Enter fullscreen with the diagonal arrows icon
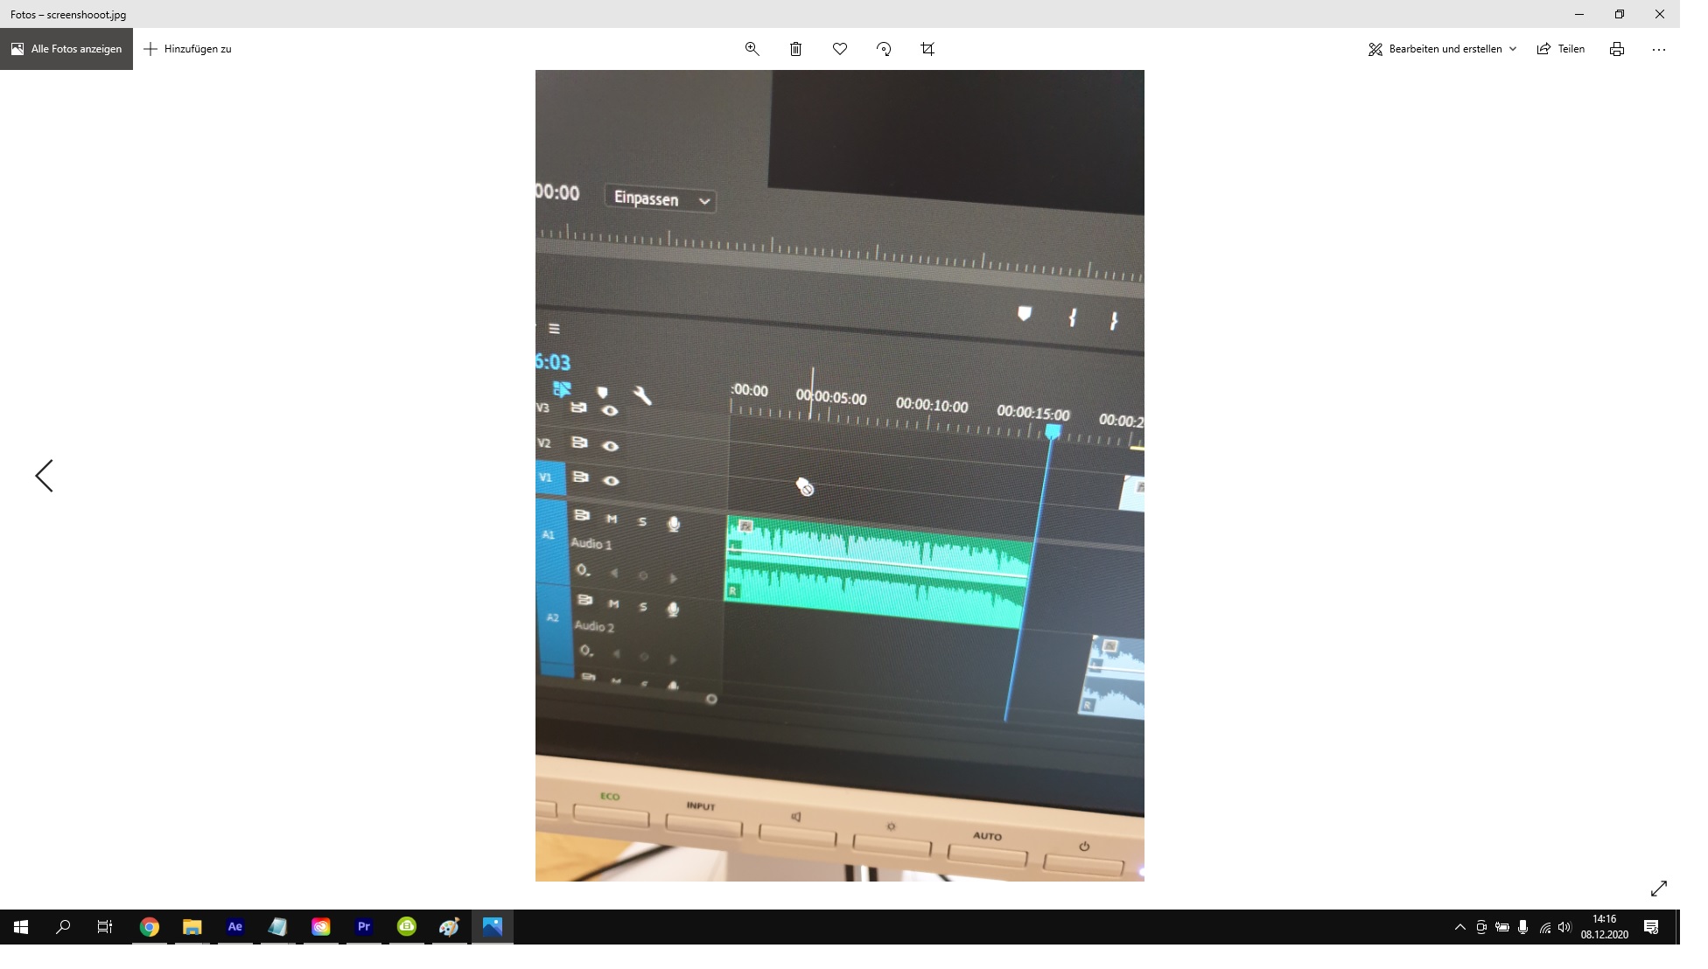Image resolution: width=1708 pixels, height=969 pixels. pyautogui.click(x=1658, y=889)
